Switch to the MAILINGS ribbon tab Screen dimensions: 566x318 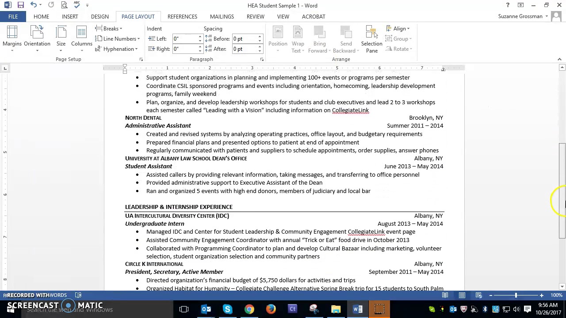click(x=222, y=16)
